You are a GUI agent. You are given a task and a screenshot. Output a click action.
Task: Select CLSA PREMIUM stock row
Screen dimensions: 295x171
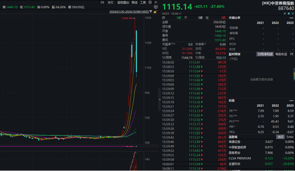pos(261,158)
